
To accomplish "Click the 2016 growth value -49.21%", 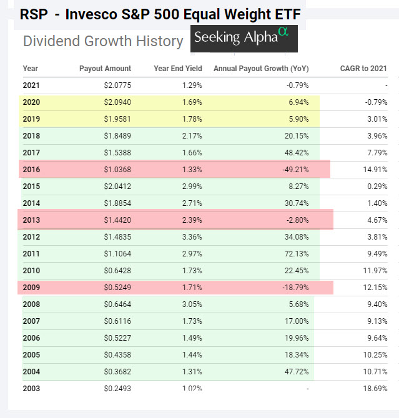I will (x=294, y=169).
